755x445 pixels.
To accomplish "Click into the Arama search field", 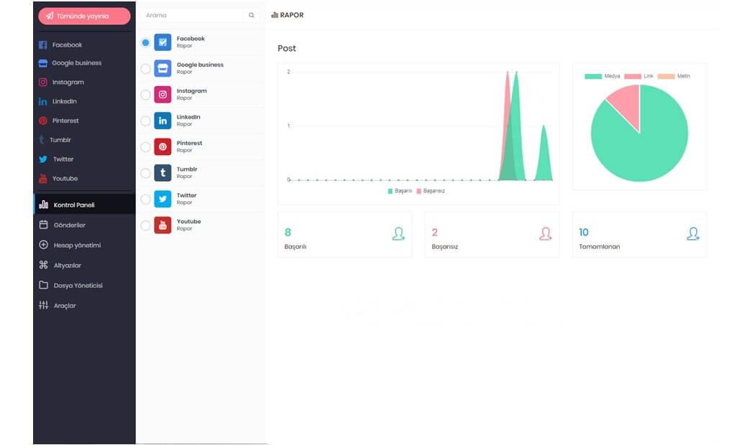I will coord(193,15).
